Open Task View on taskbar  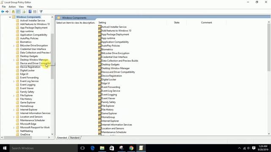coord(83,148)
